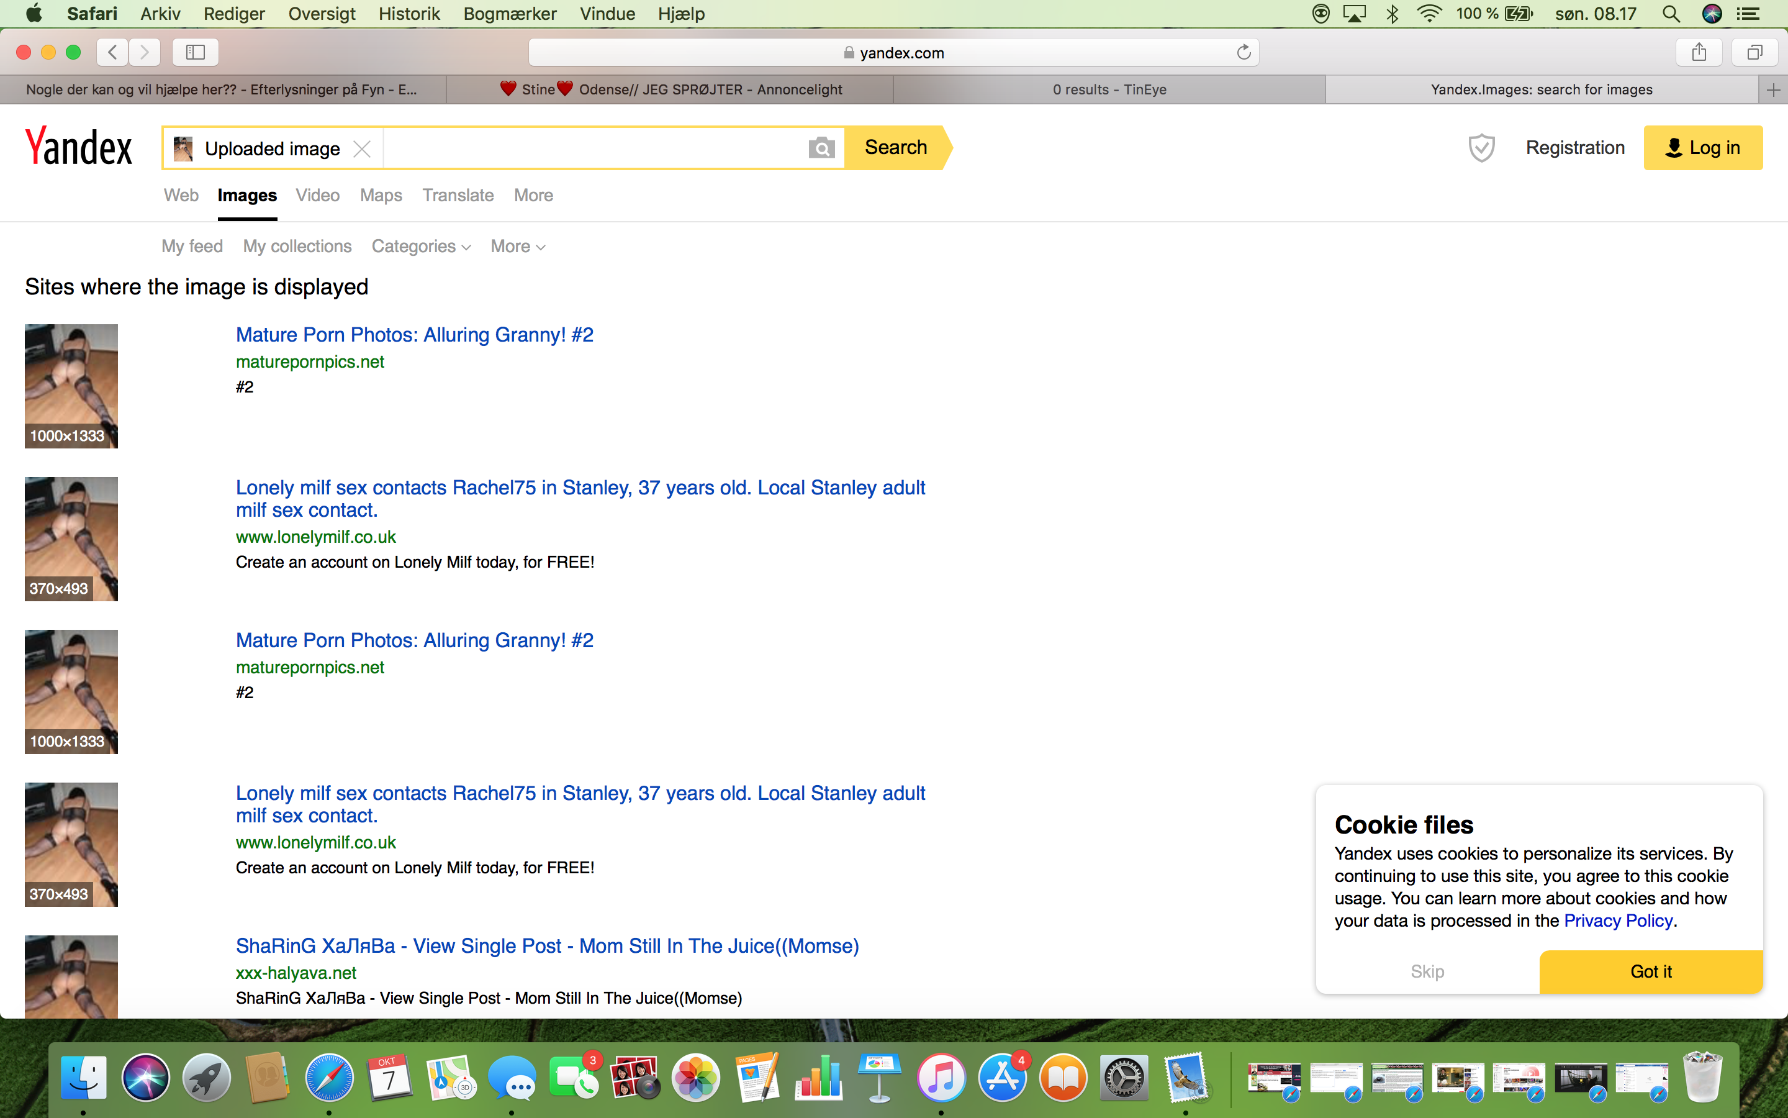Open the Safari share menu
Image resolution: width=1788 pixels, height=1118 pixels.
[x=1699, y=52]
